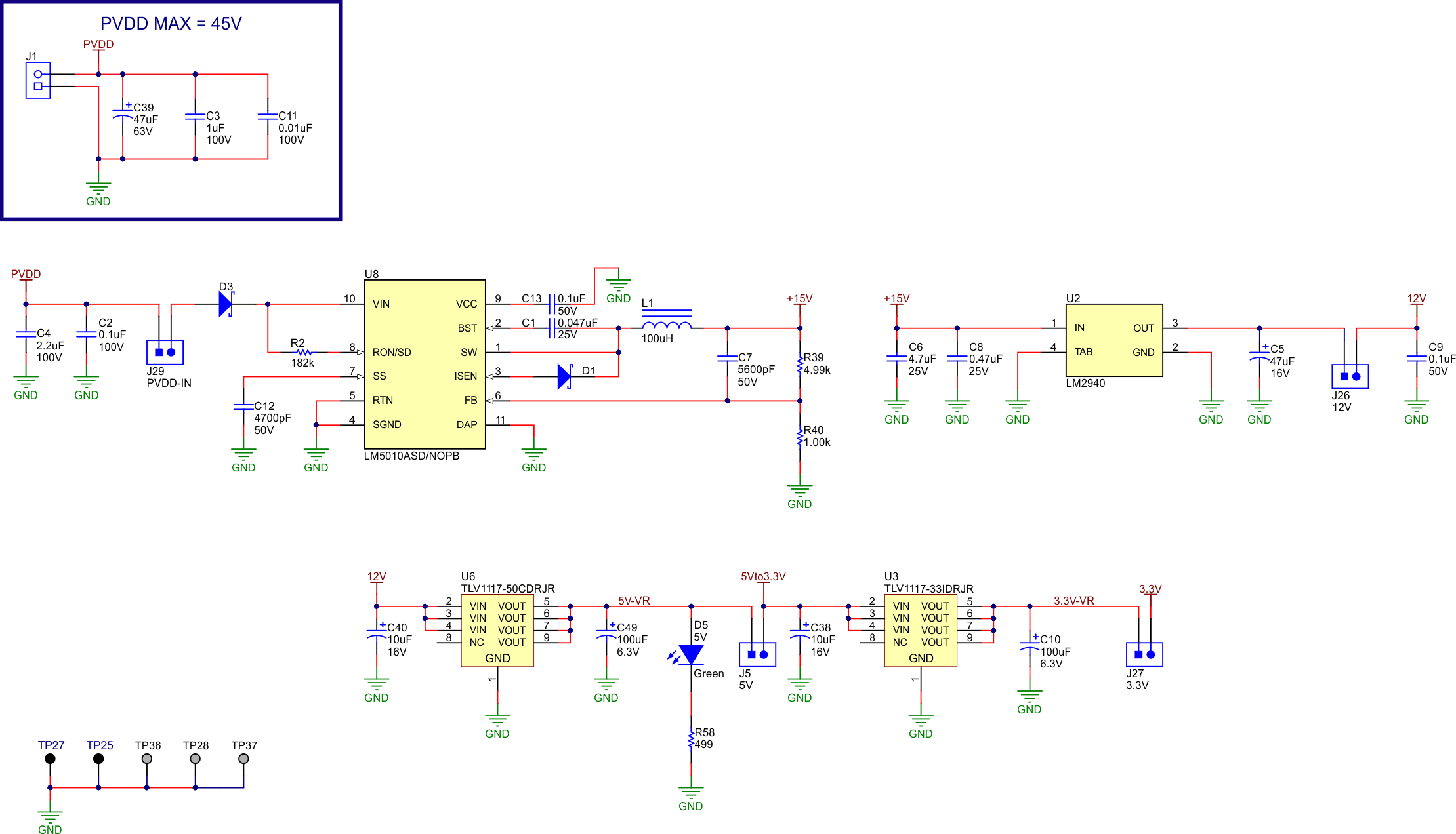
Task: Select the C1 0.047uF bootstrap capacitor symbol
Action: coord(552,328)
